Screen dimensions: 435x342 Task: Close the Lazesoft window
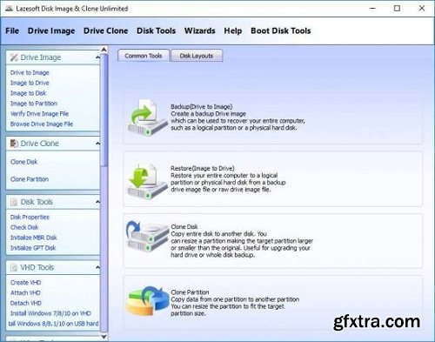422,9
